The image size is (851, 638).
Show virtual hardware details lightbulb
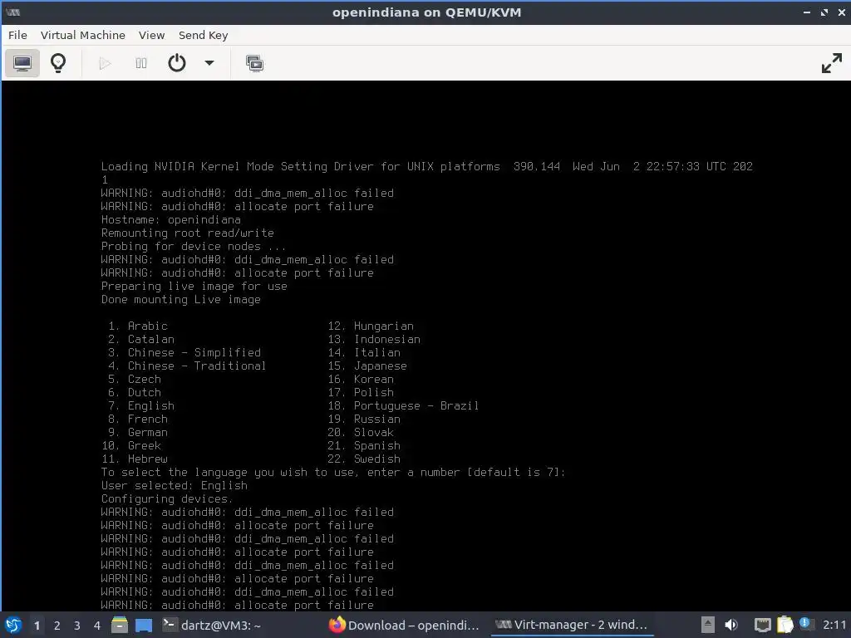(x=58, y=63)
